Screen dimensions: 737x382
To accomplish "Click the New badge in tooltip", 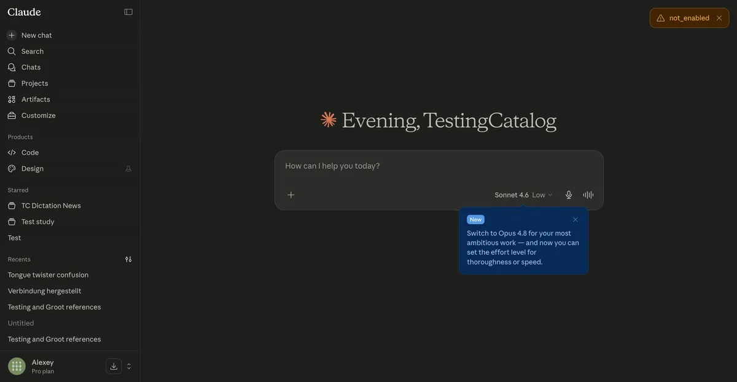I will (x=475, y=219).
